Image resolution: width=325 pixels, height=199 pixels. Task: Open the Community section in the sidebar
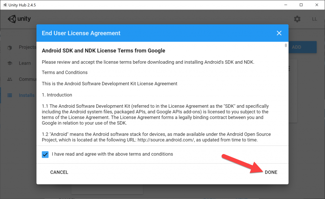pyautogui.click(x=28, y=79)
